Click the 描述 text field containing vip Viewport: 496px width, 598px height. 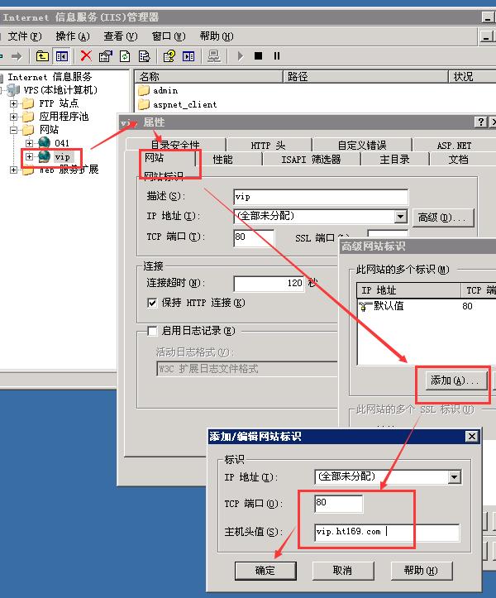click(321, 197)
